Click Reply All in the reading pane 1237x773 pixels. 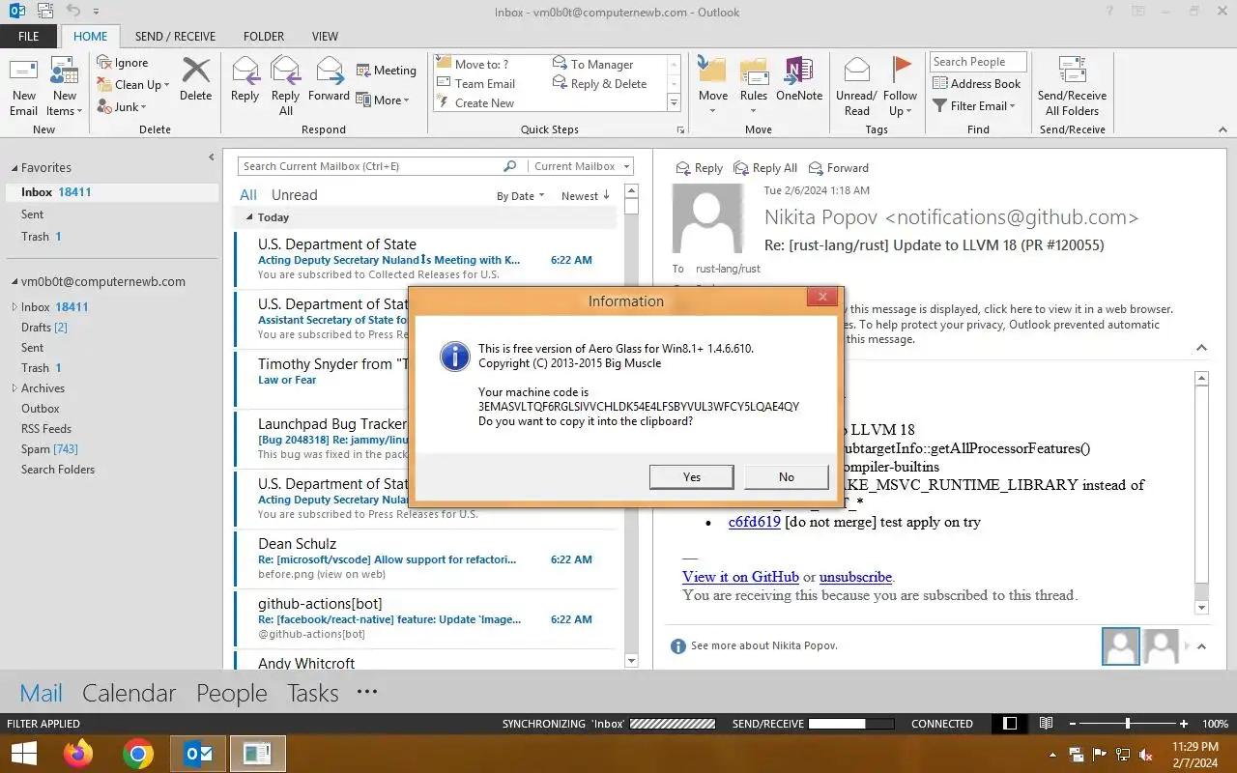[x=765, y=168]
